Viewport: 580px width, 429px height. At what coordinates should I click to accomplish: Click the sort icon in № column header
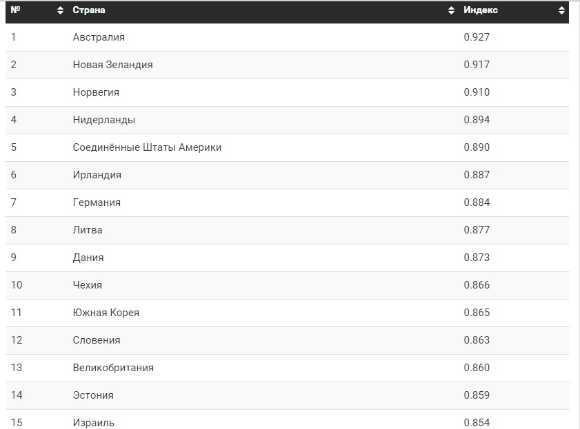coord(60,11)
